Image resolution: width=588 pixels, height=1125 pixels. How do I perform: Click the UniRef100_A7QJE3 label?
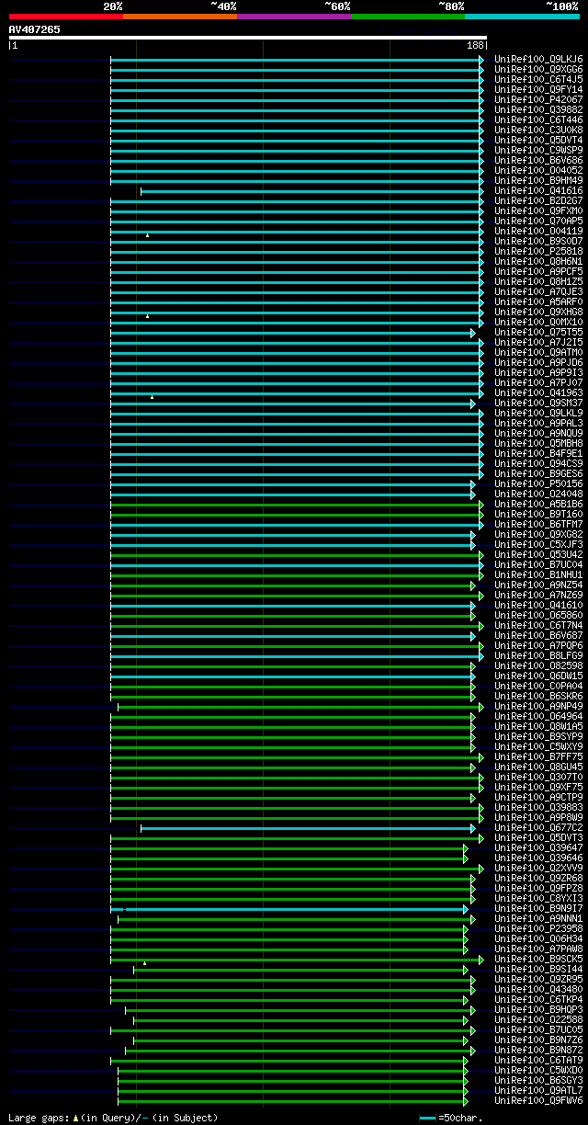click(x=538, y=292)
